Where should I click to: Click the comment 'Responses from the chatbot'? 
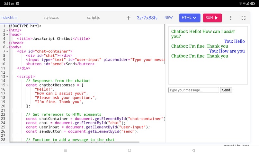[58, 81]
